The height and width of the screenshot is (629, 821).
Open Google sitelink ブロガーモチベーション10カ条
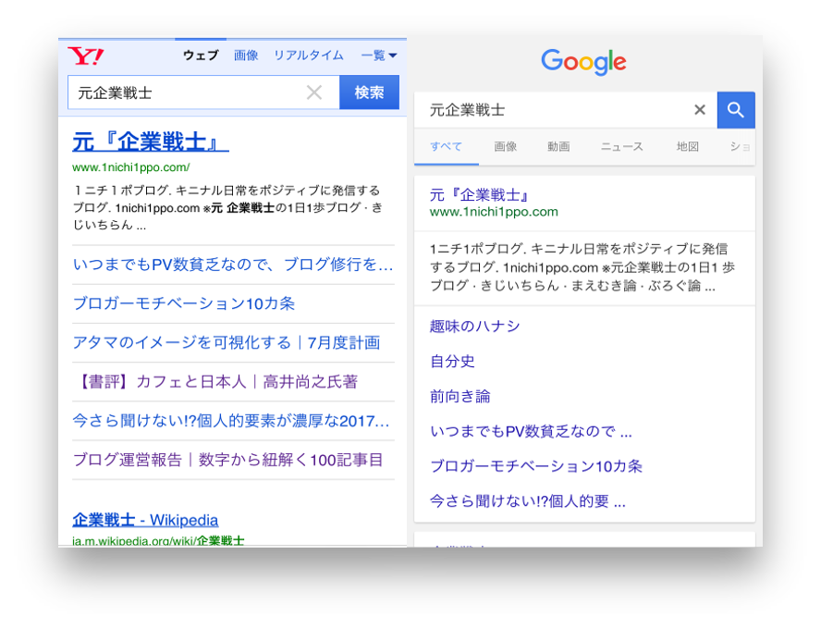[536, 466]
